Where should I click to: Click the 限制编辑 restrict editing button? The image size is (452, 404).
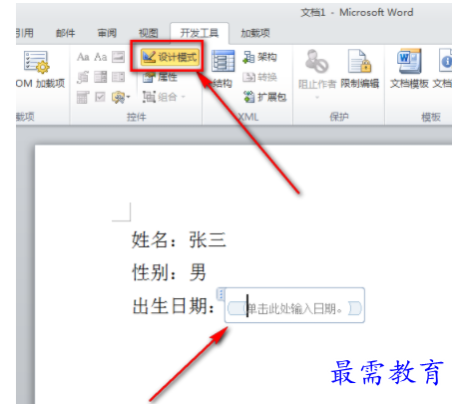pos(360,69)
